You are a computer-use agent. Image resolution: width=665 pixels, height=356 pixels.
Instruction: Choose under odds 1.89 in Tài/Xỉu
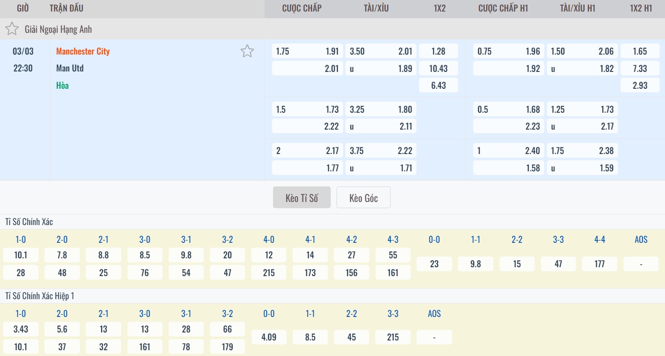tap(381, 68)
